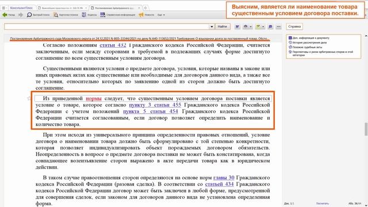This screenshot has height=207, width=368.
Task: Open Новости megaphone item
Action: point(147,15)
